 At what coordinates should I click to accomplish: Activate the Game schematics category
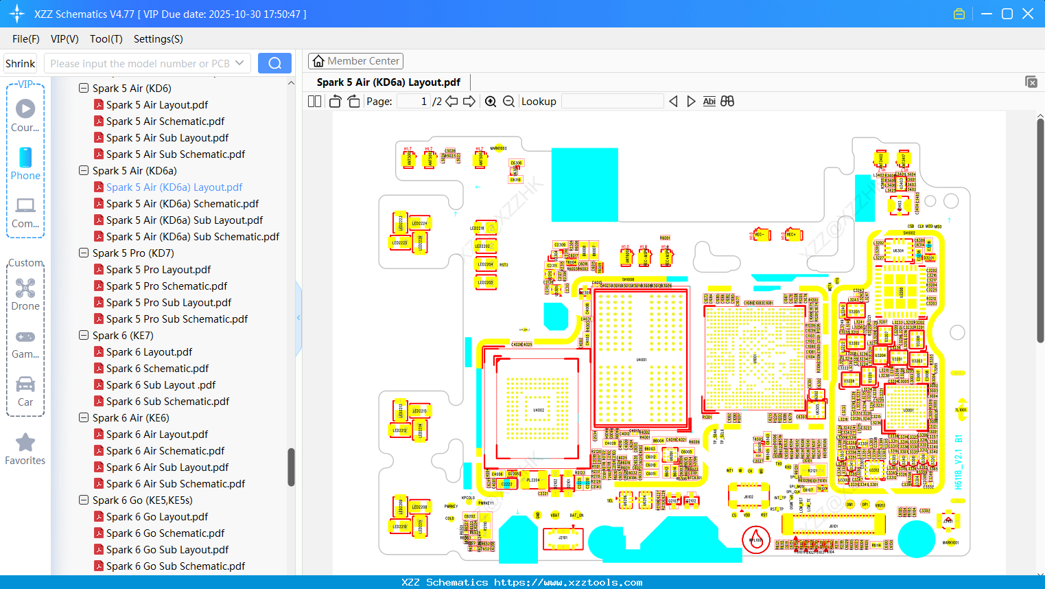click(x=25, y=343)
